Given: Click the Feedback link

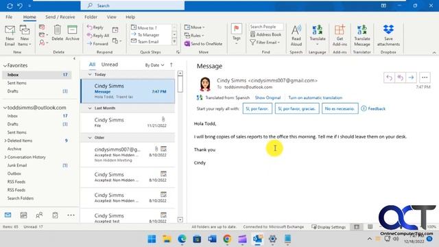Looking at the screenshot, I should coord(373,108).
